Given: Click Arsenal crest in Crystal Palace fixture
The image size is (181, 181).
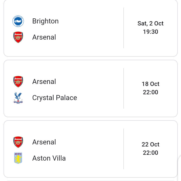Looking at the screenshot, I should click(x=18, y=82).
